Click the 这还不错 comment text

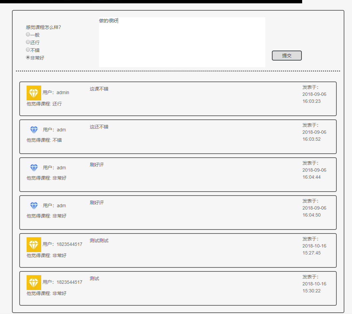[x=99, y=127]
